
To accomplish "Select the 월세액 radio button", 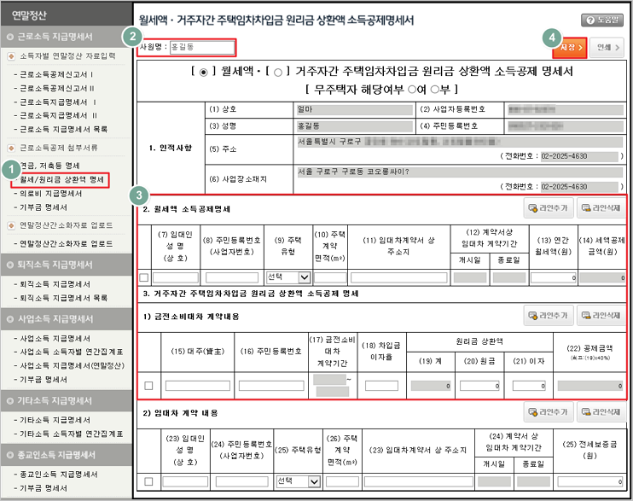I will click(203, 73).
